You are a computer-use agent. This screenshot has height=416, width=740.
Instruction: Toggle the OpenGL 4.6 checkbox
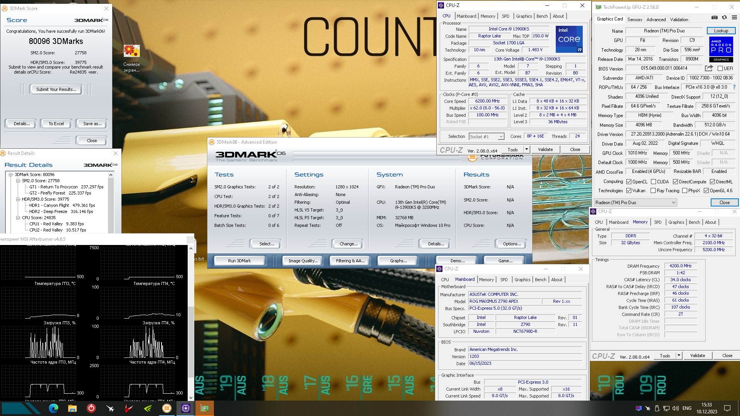click(706, 191)
